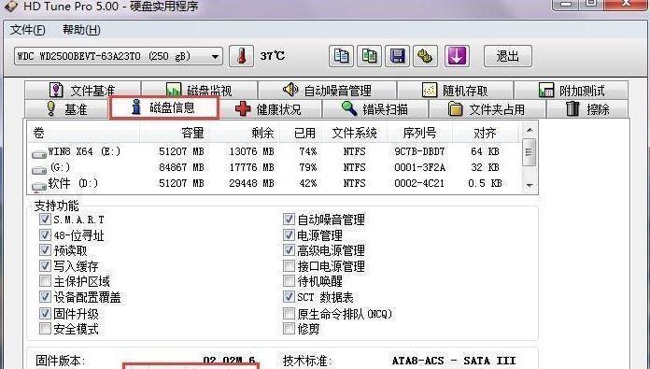Click the copy screenshot icon
650x369 pixels.
pos(369,56)
